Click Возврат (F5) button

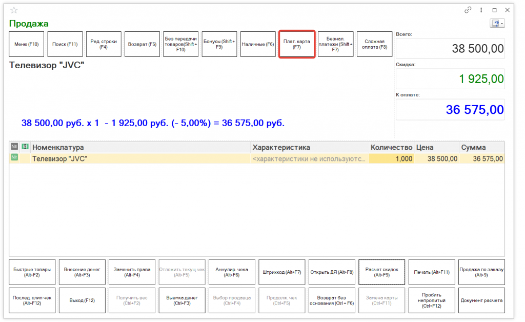click(142, 44)
